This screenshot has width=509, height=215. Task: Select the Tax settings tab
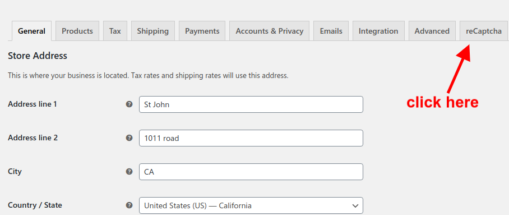point(115,31)
